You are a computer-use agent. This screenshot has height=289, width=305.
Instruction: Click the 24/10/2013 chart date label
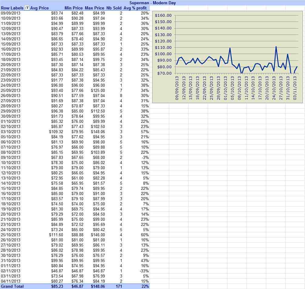[x=274, y=88]
